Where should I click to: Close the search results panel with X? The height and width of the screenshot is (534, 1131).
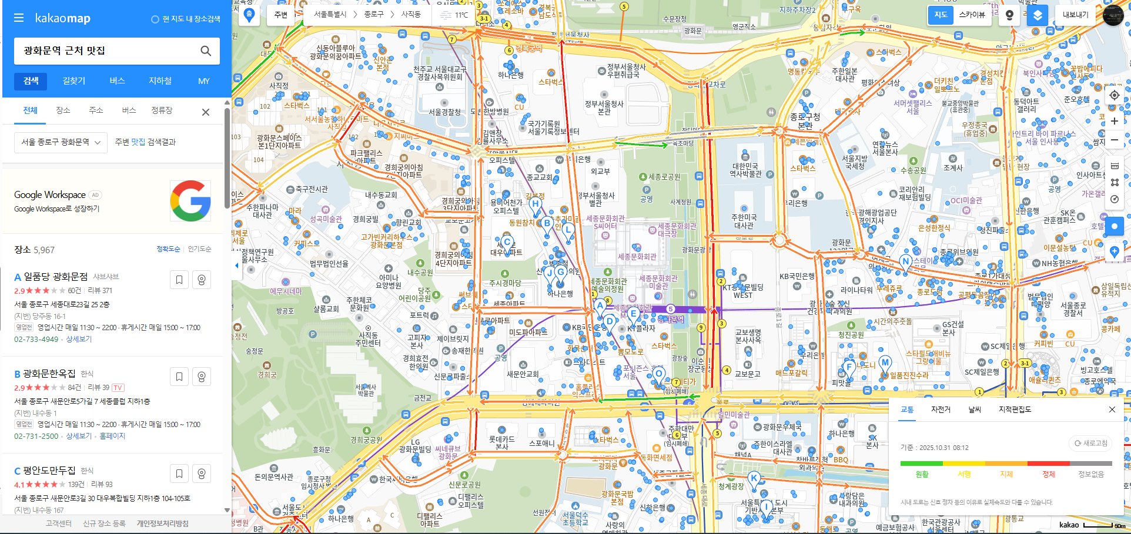pos(206,112)
